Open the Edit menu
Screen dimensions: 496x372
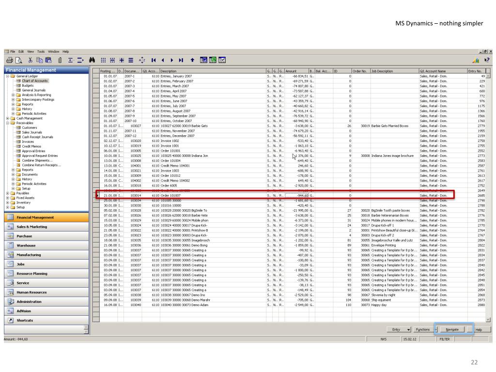tap(21, 51)
